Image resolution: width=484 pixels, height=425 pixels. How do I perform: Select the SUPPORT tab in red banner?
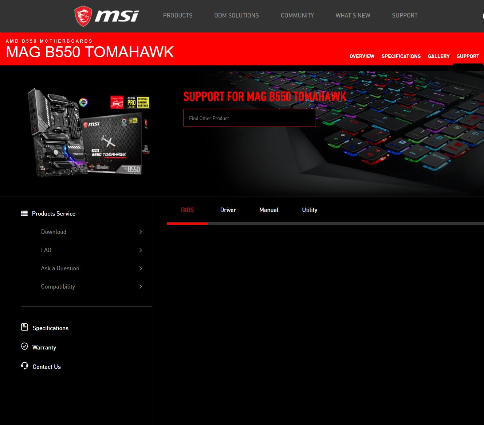pos(468,56)
